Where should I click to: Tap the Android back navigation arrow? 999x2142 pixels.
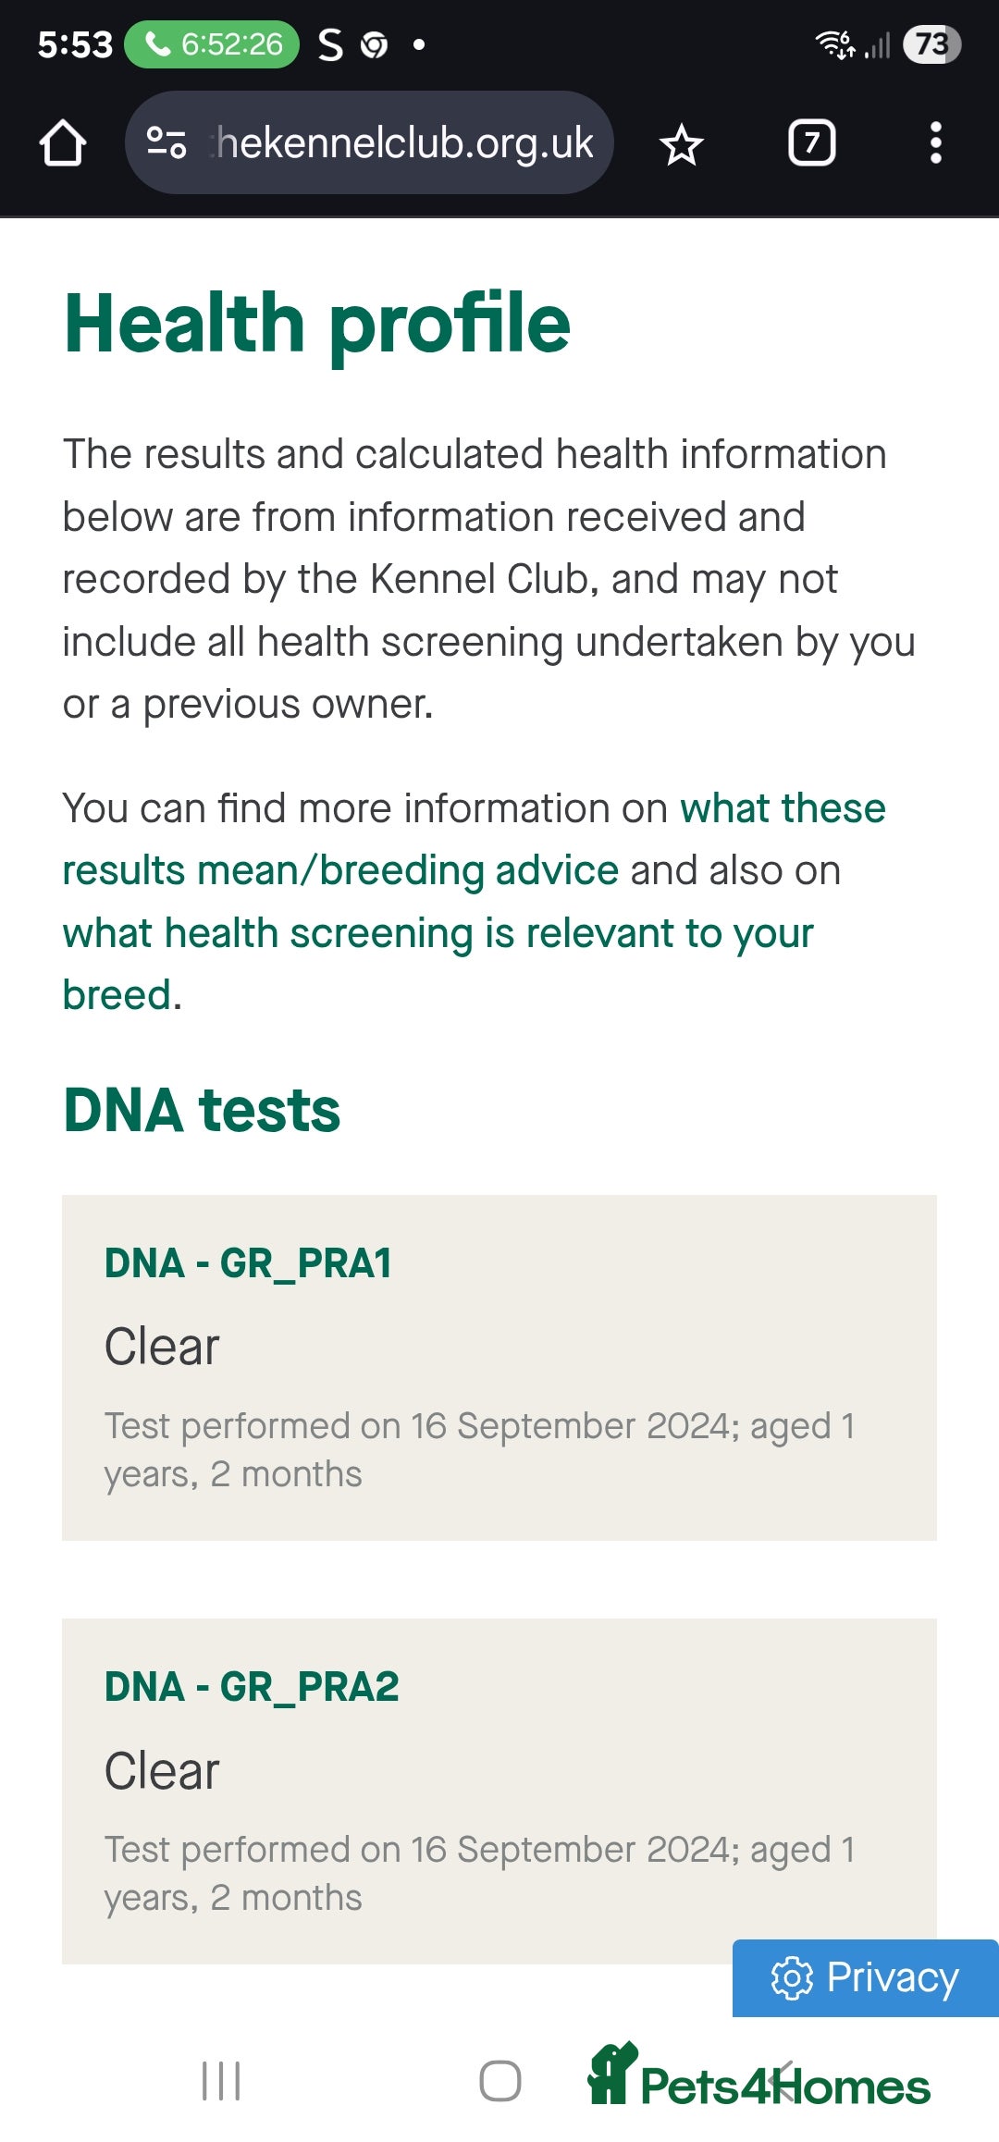pos(782,2081)
